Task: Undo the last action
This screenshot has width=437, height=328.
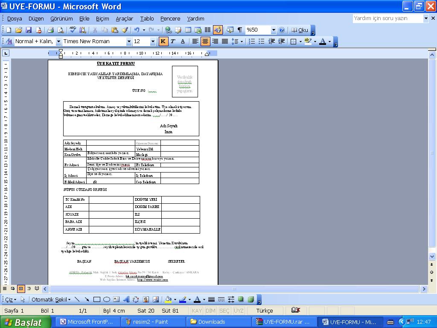Action: tap(137, 30)
